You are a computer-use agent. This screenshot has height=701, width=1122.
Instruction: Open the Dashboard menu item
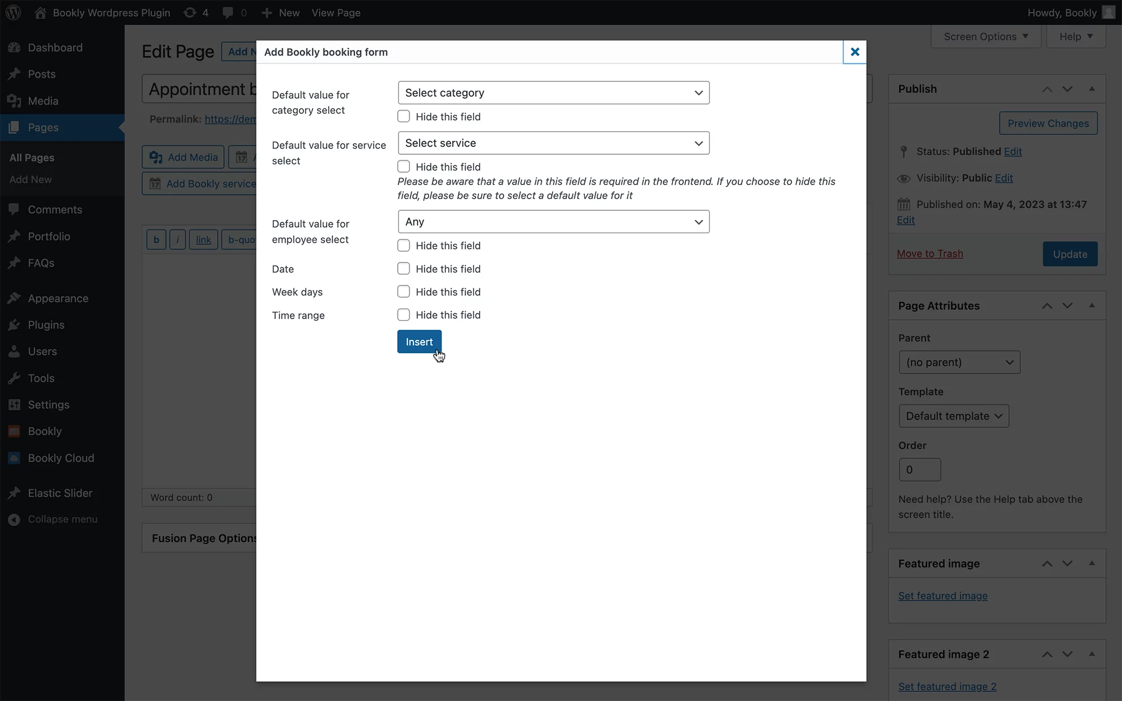coord(62,48)
